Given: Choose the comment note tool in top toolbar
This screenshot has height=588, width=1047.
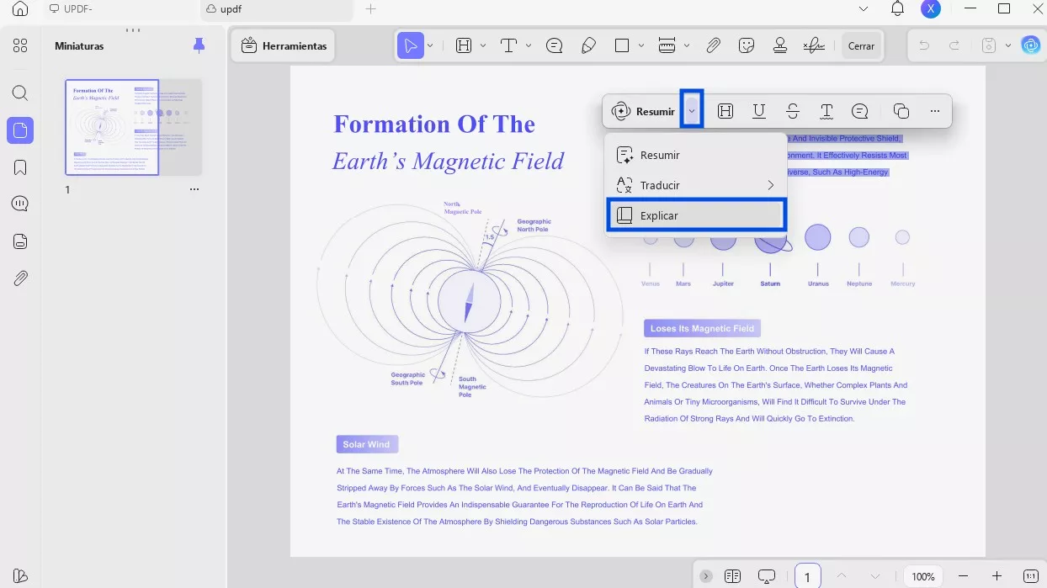Looking at the screenshot, I should click(554, 46).
